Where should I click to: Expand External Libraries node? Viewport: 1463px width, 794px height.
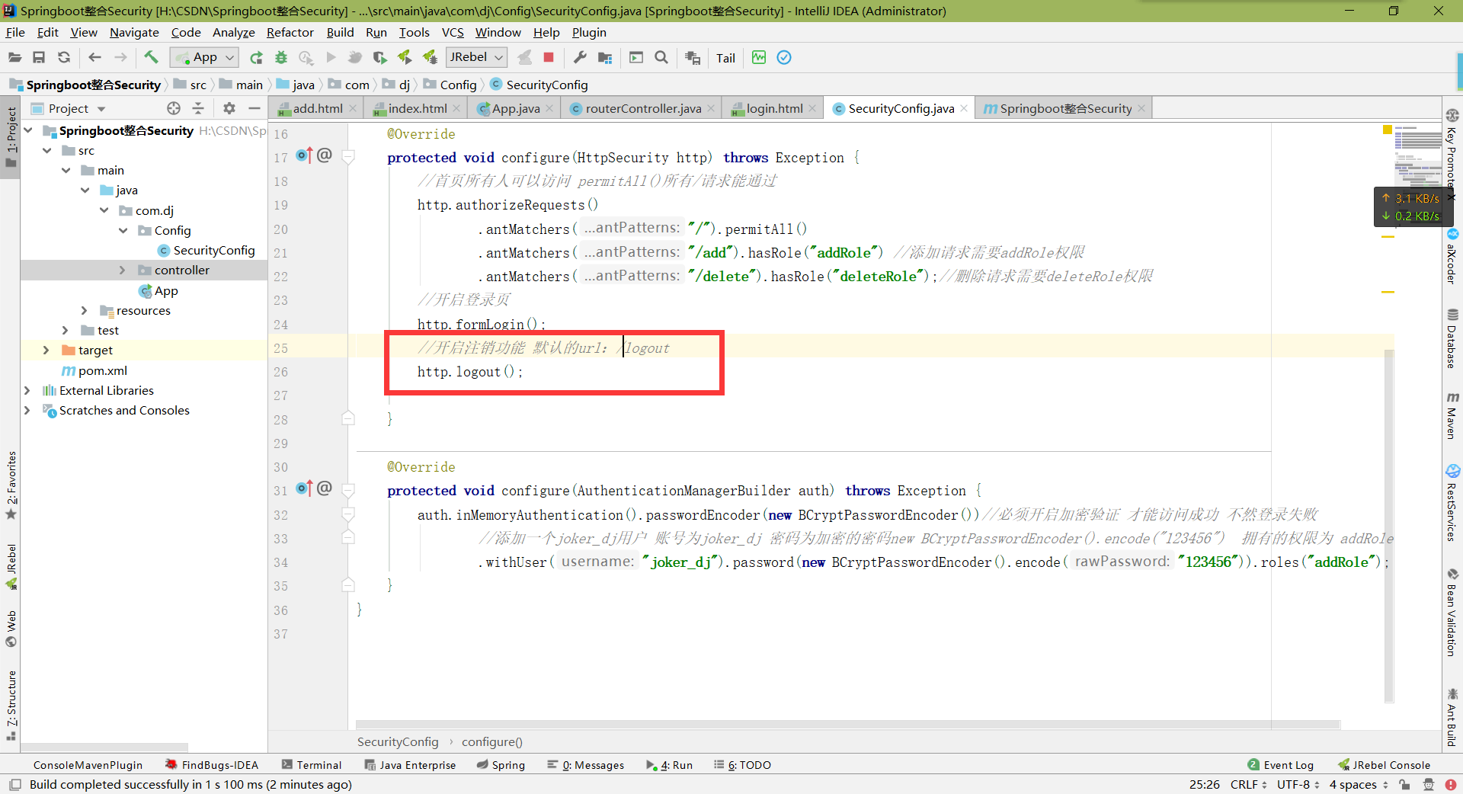click(27, 391)
